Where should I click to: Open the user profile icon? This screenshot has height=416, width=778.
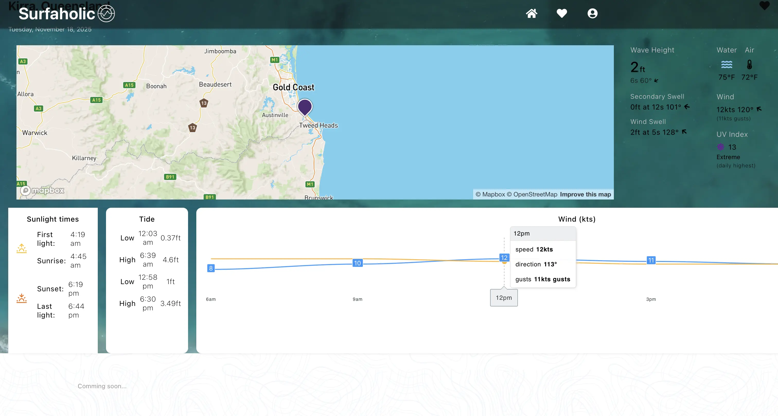pyautogui.click(x=592, y=14)
